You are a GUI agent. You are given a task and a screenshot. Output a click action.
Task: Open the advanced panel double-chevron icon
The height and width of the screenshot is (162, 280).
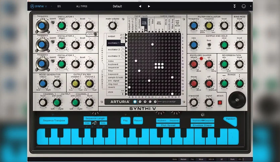(234, 6)
